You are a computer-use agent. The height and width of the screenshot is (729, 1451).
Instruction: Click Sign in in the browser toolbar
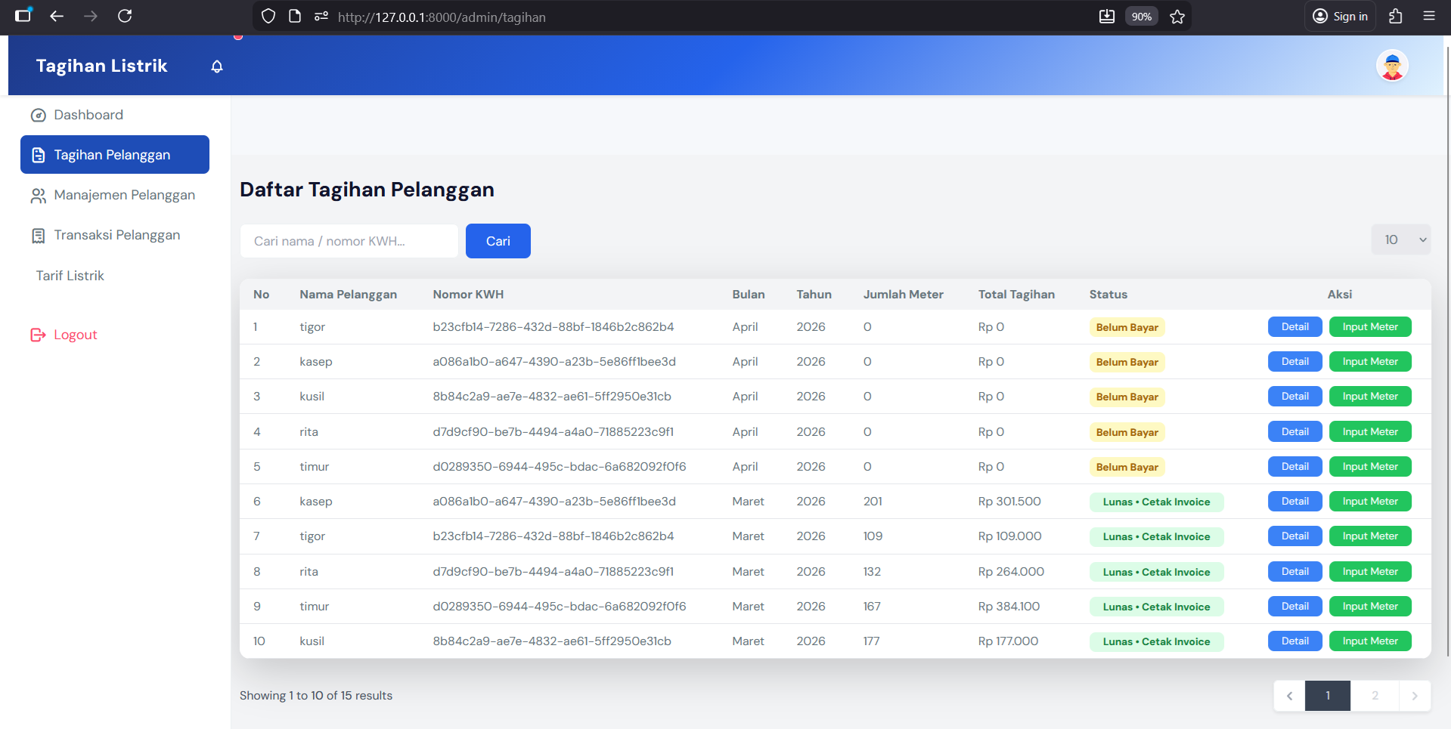point(1341,17)
